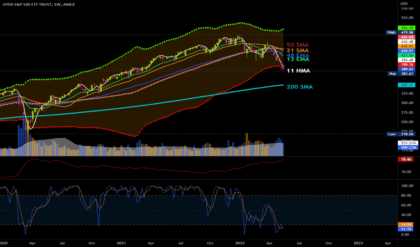Click the 2021 time axis label

[x=121, y=243]
